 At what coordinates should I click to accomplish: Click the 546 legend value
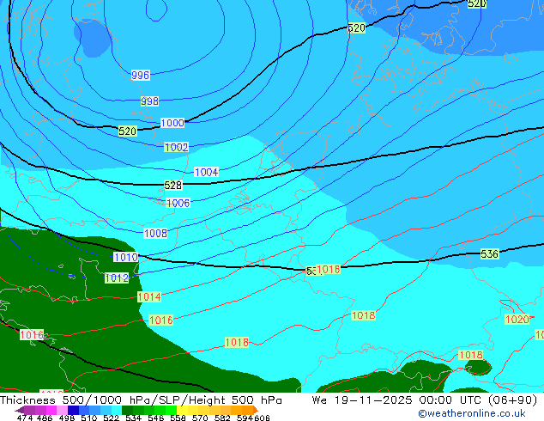[156, 418]
